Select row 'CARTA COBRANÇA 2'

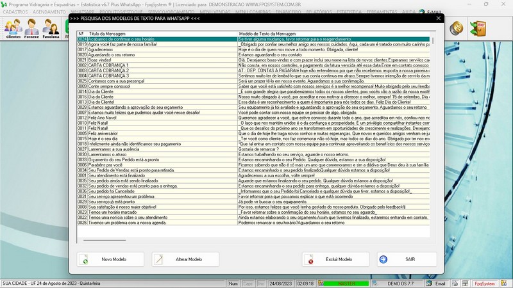pos(253,70)
